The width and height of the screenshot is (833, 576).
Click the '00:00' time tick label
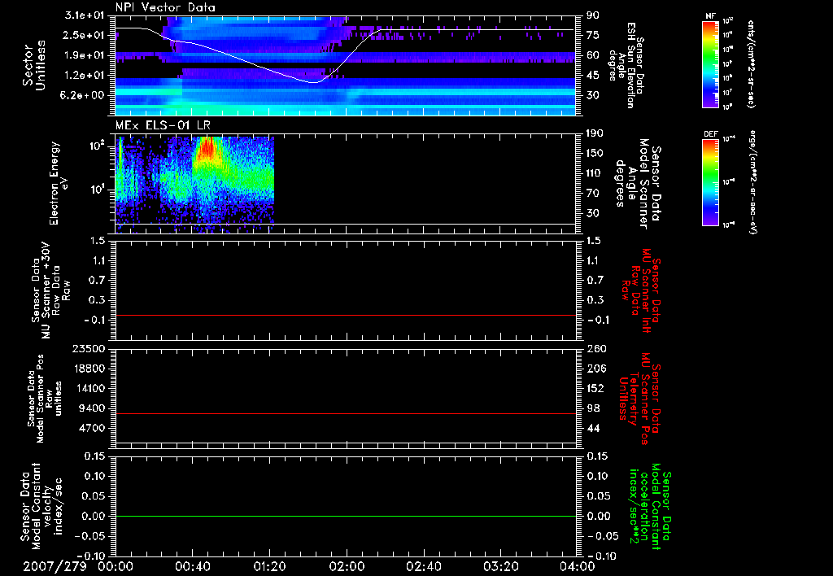116,567
